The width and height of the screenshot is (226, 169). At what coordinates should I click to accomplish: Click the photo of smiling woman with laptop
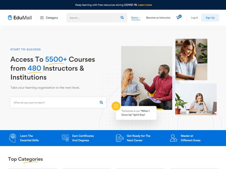[x=191, y=59]
